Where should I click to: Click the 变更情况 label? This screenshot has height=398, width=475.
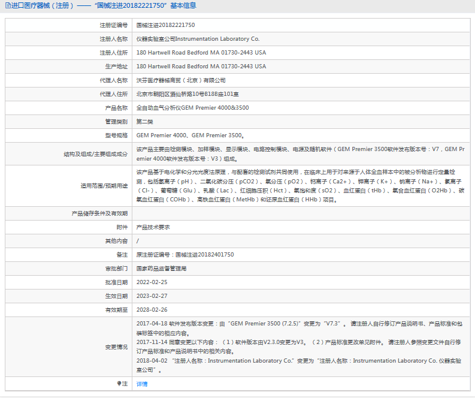116,347
